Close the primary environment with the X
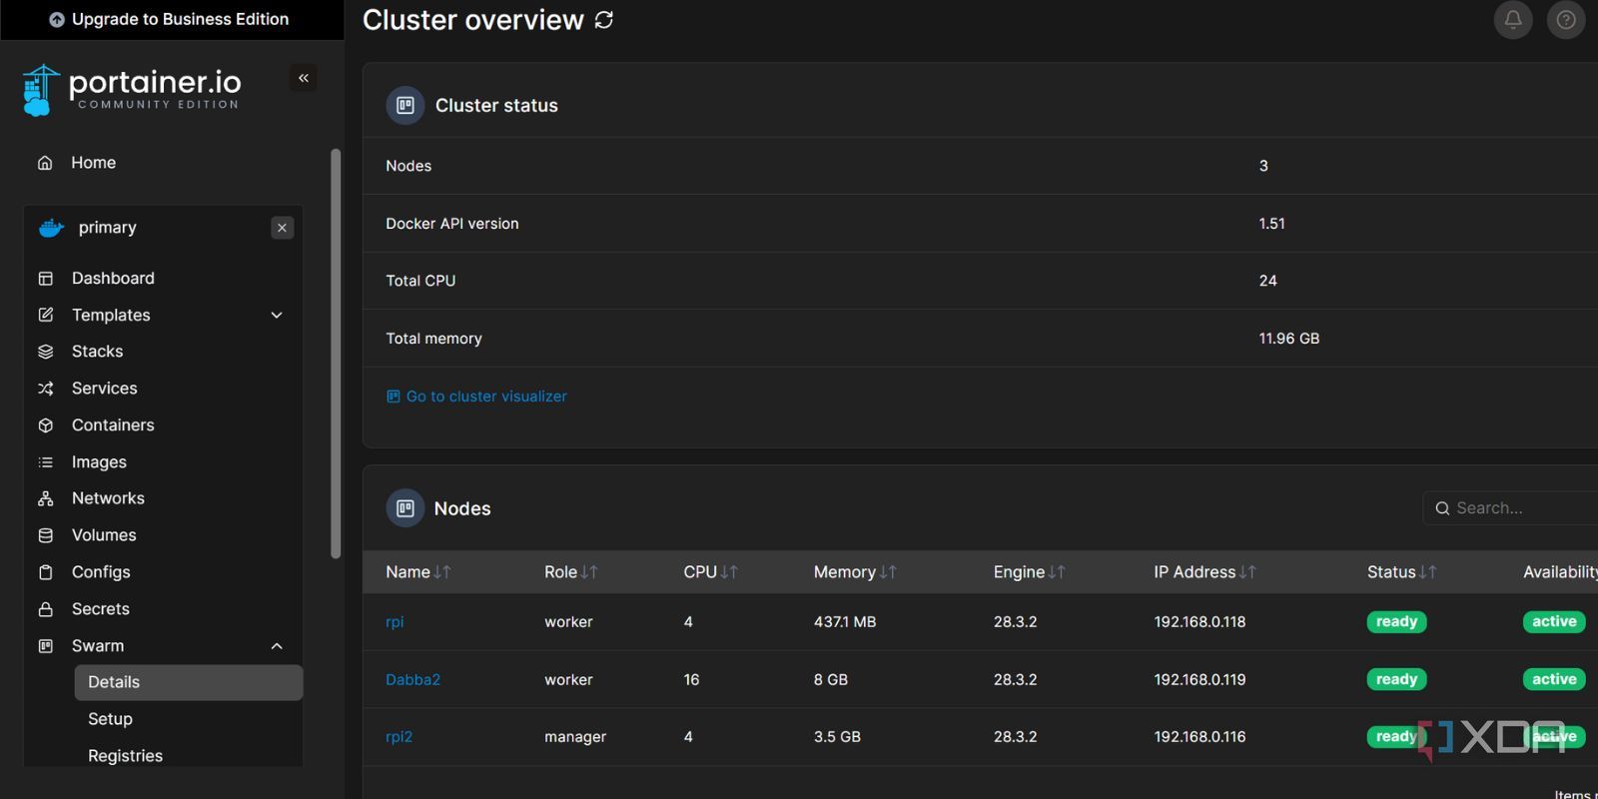The width and height of the screenshot is (1598, 799). (283, 228)
